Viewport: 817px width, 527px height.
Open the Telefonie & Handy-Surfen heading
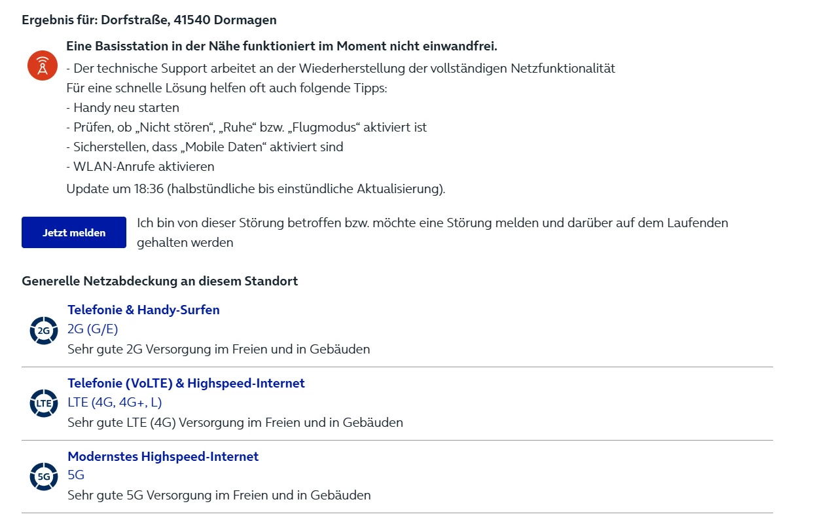pos(143,310)
